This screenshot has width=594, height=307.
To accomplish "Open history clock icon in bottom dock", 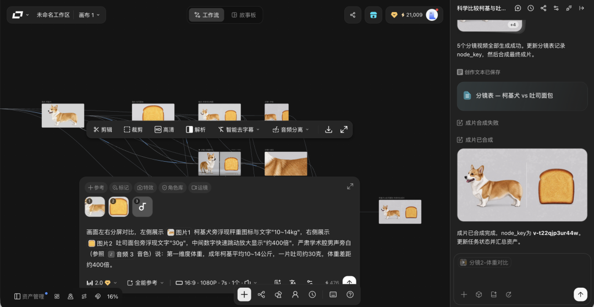I will pyautogui.click(x=312, y=294).
